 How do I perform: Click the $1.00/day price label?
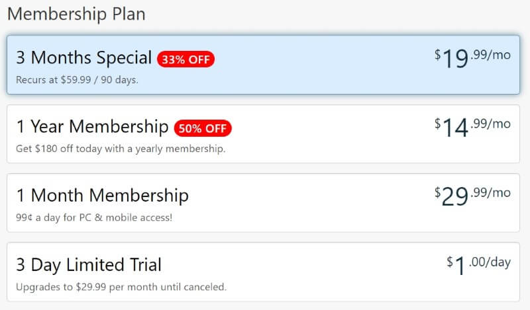pyautogui.click(x=478, y=265)
